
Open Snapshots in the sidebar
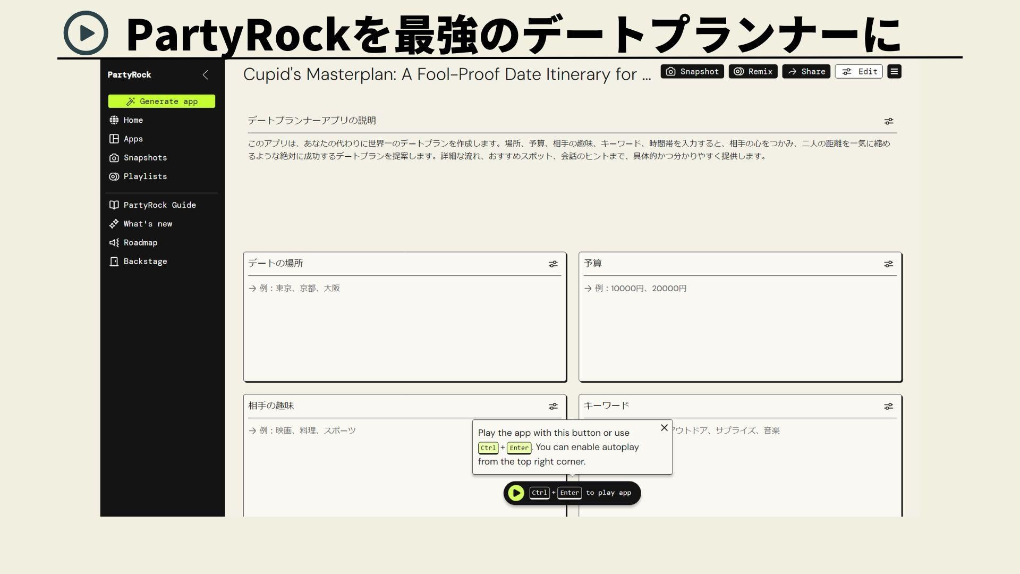(x=145, y=158)
